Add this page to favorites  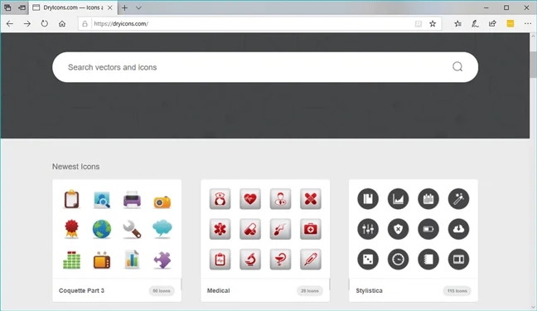click(433, 24)
